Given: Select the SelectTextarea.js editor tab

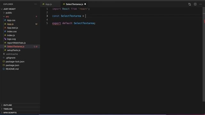Looking at the screenshot, I should pyautogui.click(x=74, y=4).
